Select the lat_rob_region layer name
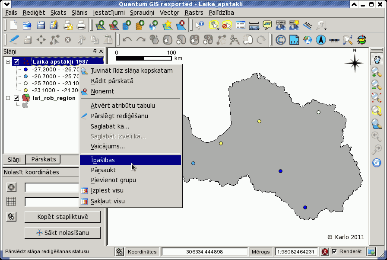The width and height of the screenshot is (387, 260). point(54,98)
